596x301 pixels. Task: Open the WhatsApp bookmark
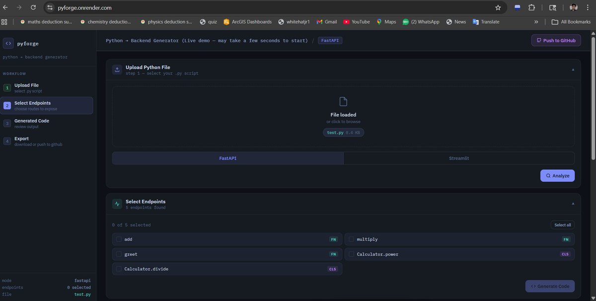(x=421, y=22)
